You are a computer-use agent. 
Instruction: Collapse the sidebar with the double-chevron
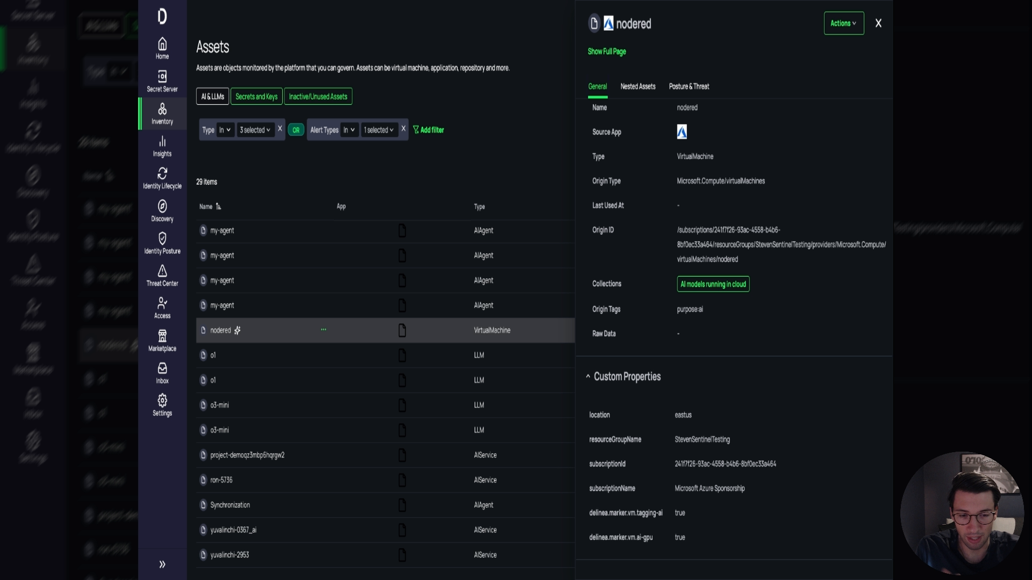(162, 564)
